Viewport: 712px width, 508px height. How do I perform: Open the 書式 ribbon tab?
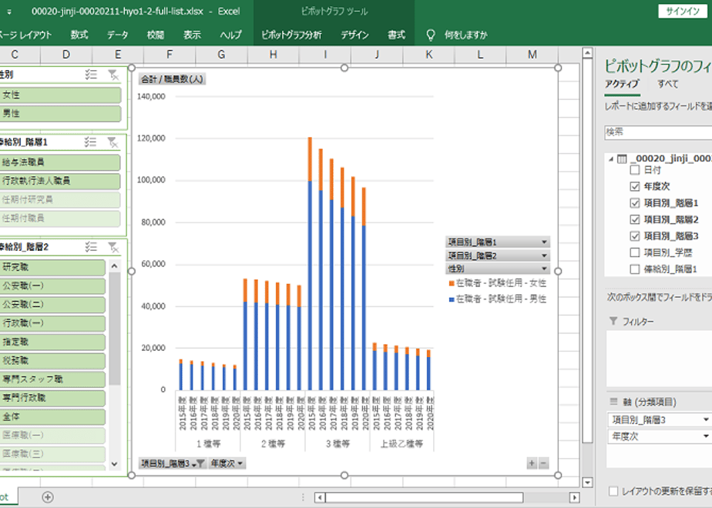pyautogui.click(x=396, y=35)
